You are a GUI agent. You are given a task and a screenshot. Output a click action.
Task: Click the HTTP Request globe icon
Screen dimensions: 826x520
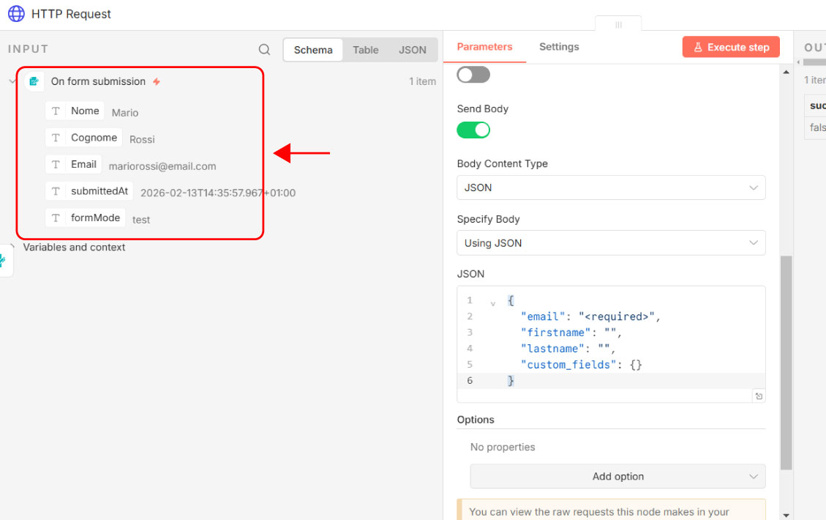tap(16, 14)
